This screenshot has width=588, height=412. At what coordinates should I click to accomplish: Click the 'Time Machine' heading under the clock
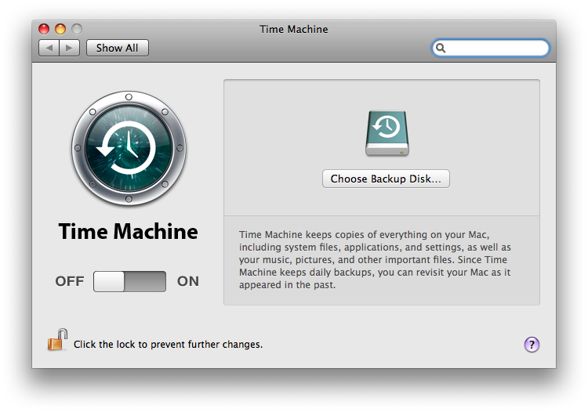pyautogui.click(x=129, y=232)
